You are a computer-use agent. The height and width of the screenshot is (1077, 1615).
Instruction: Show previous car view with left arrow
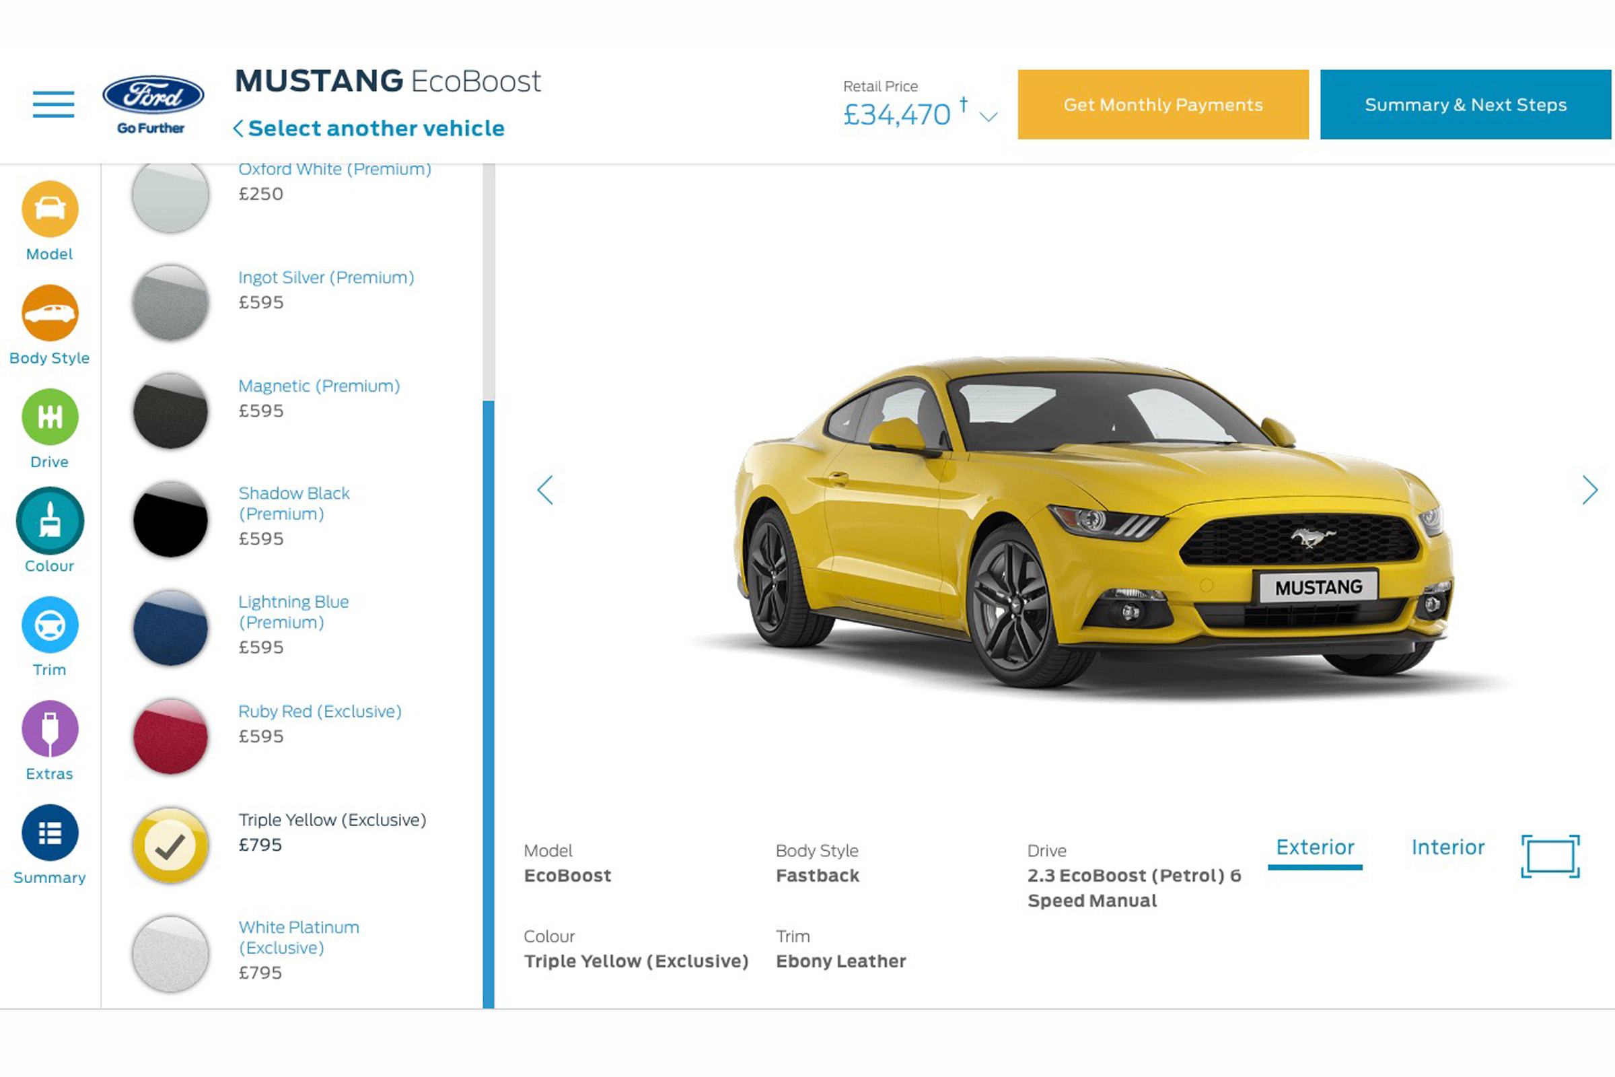tap(545, 490)
